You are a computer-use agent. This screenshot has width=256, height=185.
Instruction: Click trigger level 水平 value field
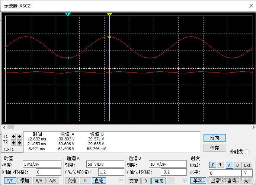(225, 173)
